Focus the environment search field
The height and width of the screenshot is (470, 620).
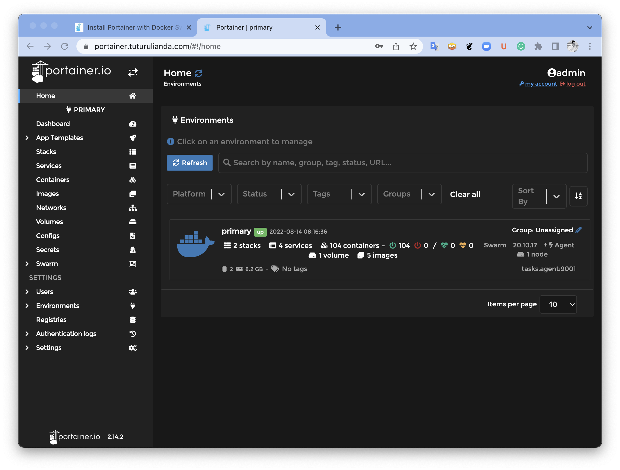403,163
